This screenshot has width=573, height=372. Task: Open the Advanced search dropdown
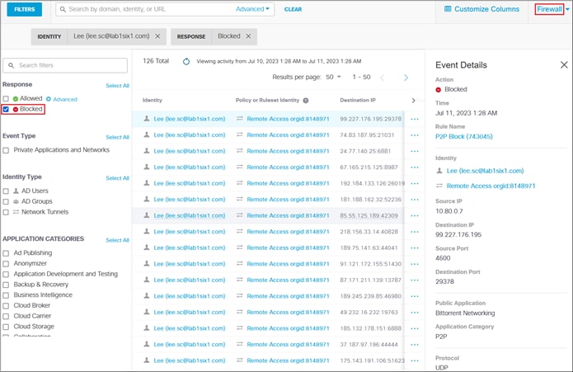[252, 9]
